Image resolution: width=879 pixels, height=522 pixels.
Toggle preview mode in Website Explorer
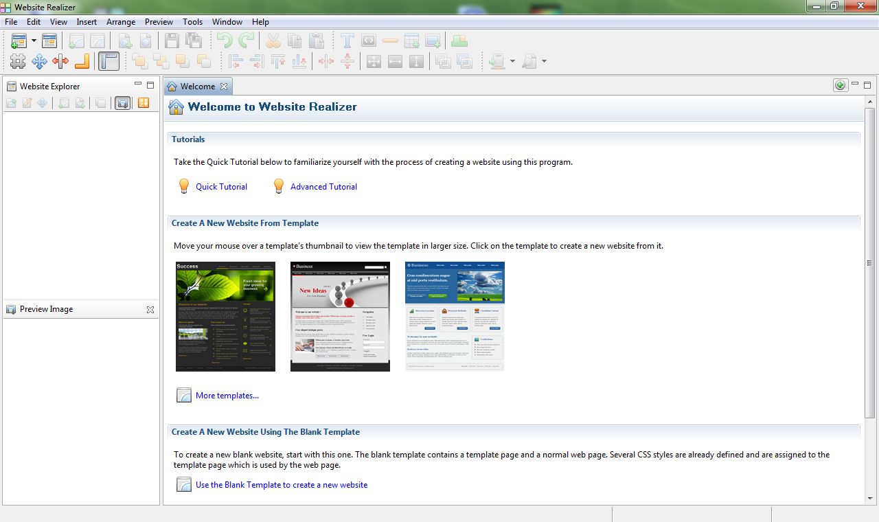[x=123, y=102]
